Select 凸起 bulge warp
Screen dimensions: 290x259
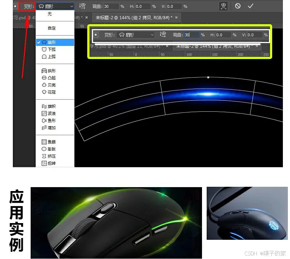click(55, 78)
